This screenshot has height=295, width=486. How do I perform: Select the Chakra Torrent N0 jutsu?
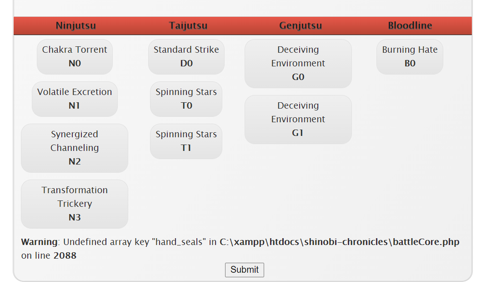click(x=75, y=56)
